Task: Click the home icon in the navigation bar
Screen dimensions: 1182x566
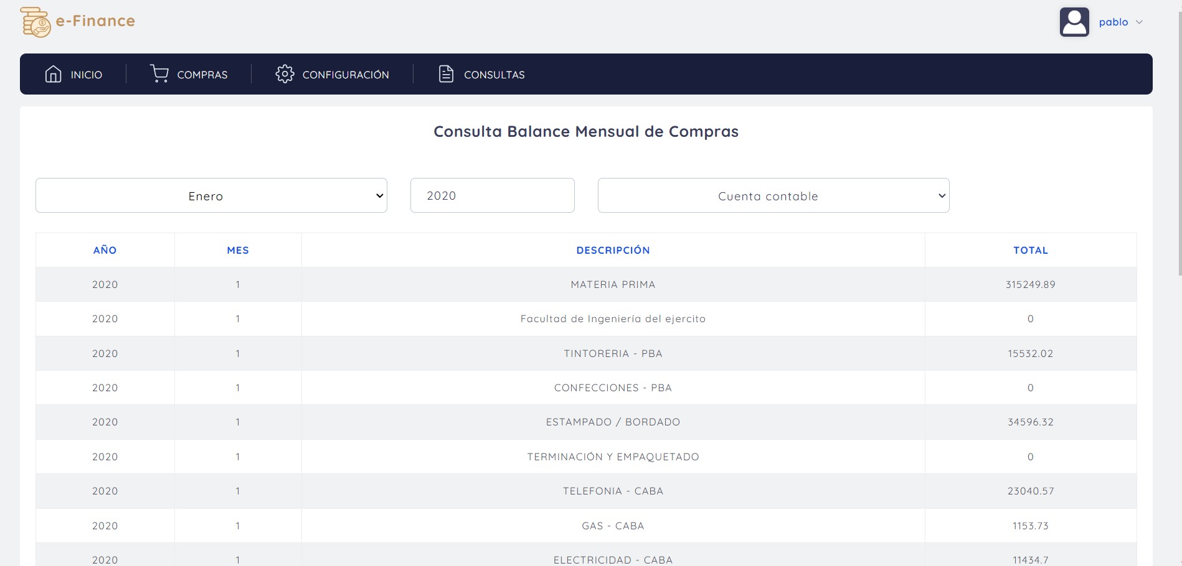Action: point(53,74)
